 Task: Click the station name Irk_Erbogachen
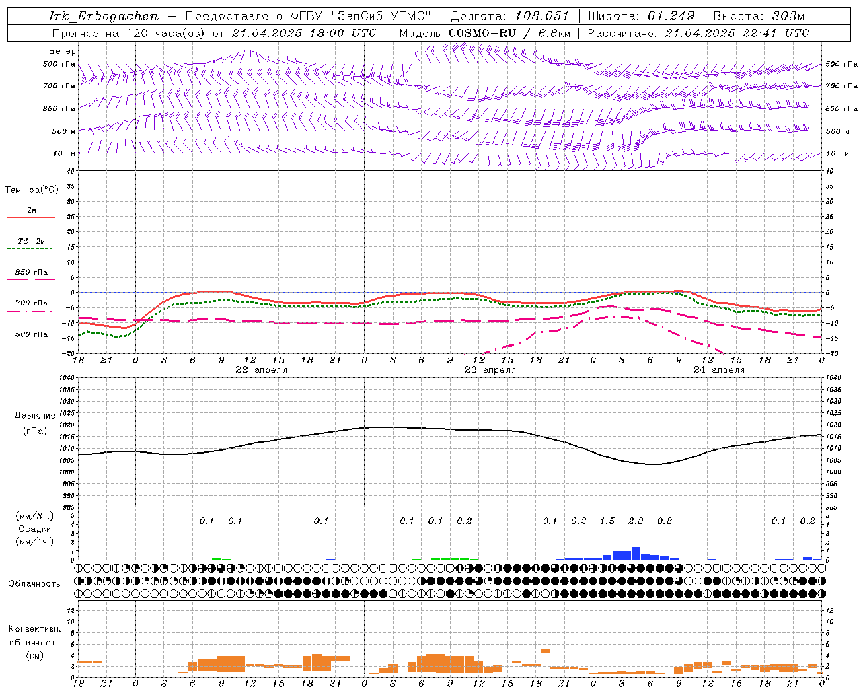(104, 16)
